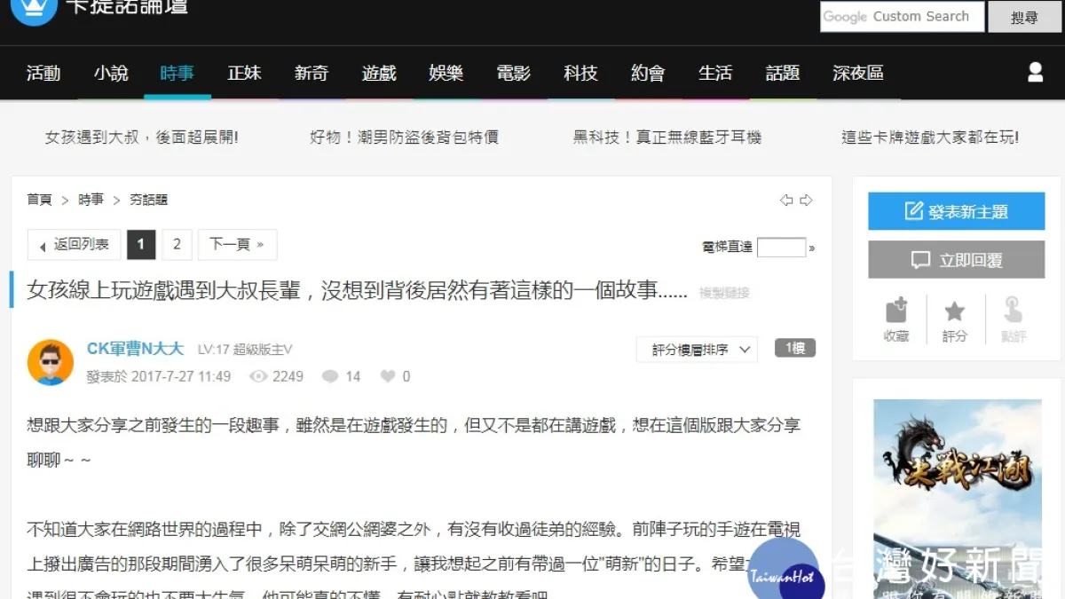
Task: Click LV:17 超級版主V rank text
Action: [x=245, y=350]
